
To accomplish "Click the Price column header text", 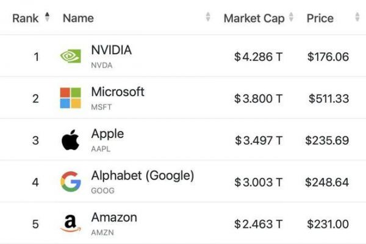I will click(x=320, y=18).
